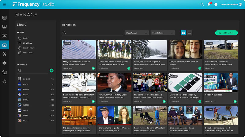Expand the Select status dropdown
The image size is (245, 137).
click(162, 33)
